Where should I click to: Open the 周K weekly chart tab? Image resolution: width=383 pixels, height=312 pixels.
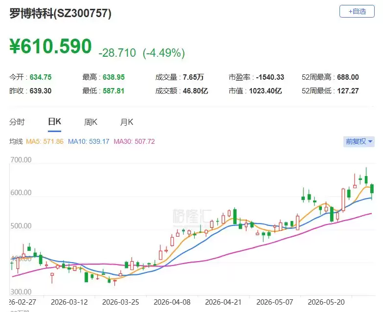90,122
